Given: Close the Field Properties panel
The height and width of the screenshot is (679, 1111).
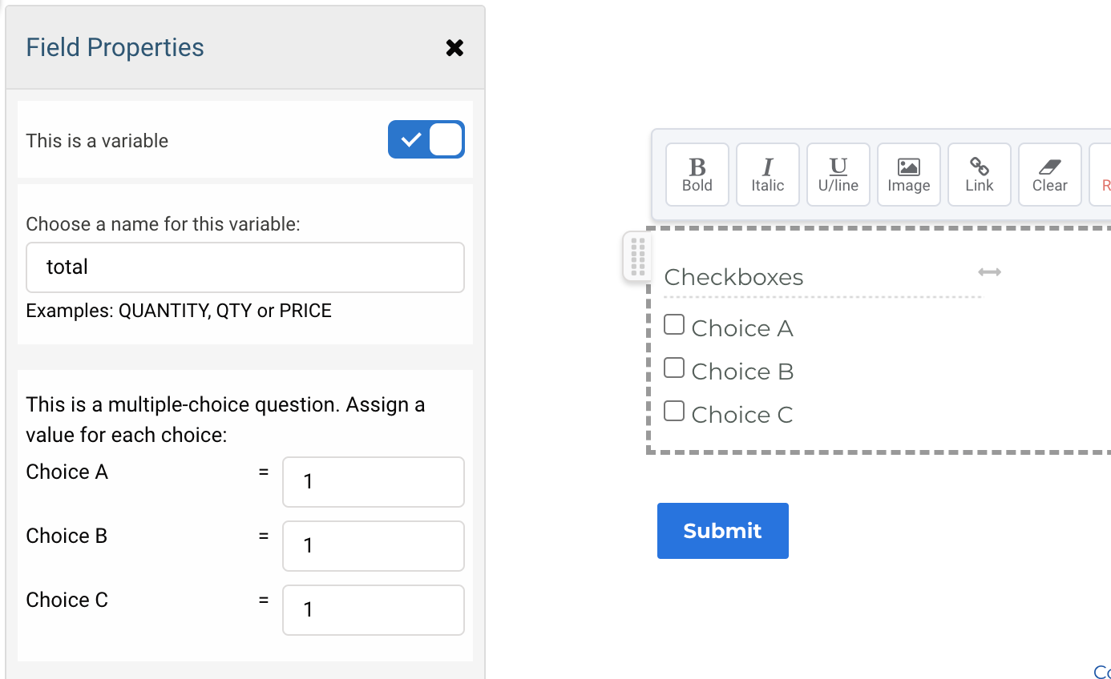Looking at the screenshot, I should pos(454,47).
